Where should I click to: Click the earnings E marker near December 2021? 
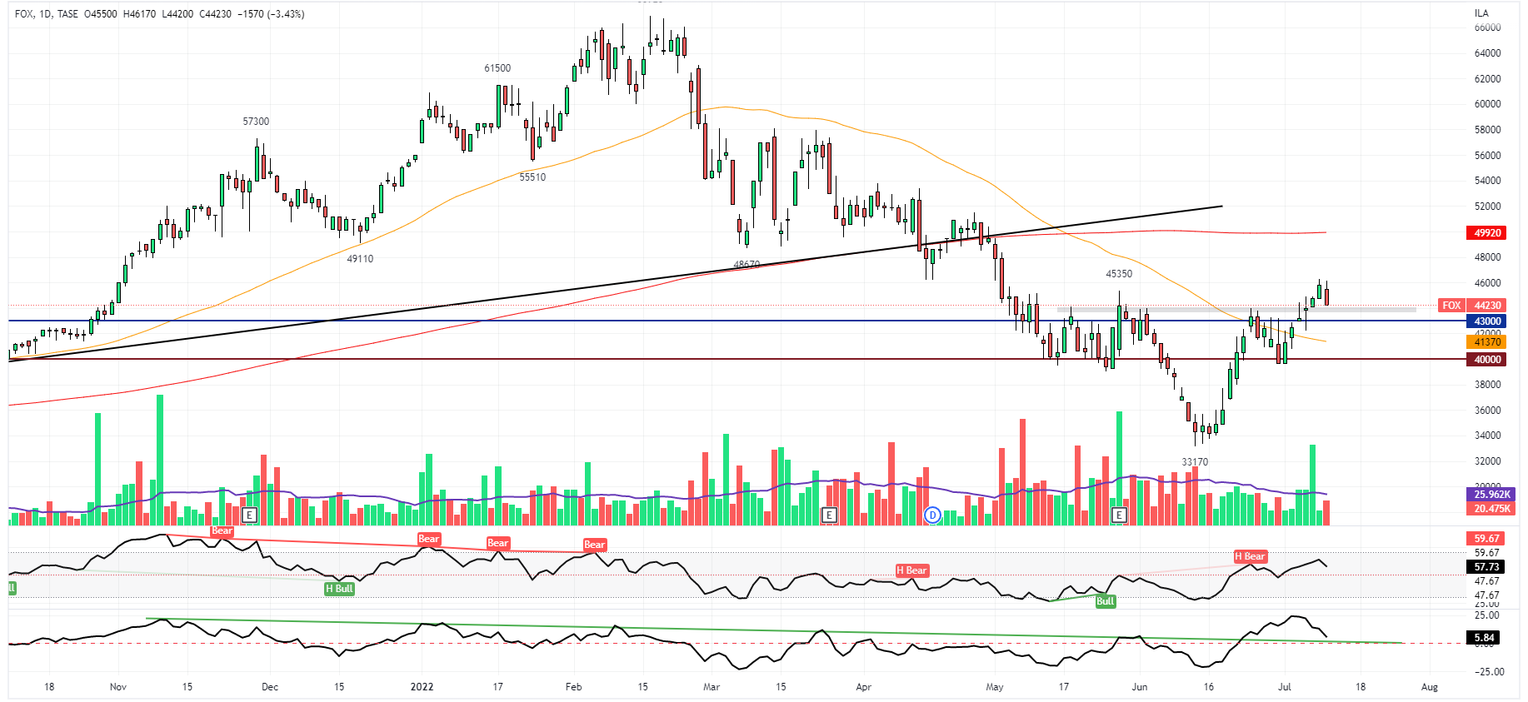(x=249, y=515)
